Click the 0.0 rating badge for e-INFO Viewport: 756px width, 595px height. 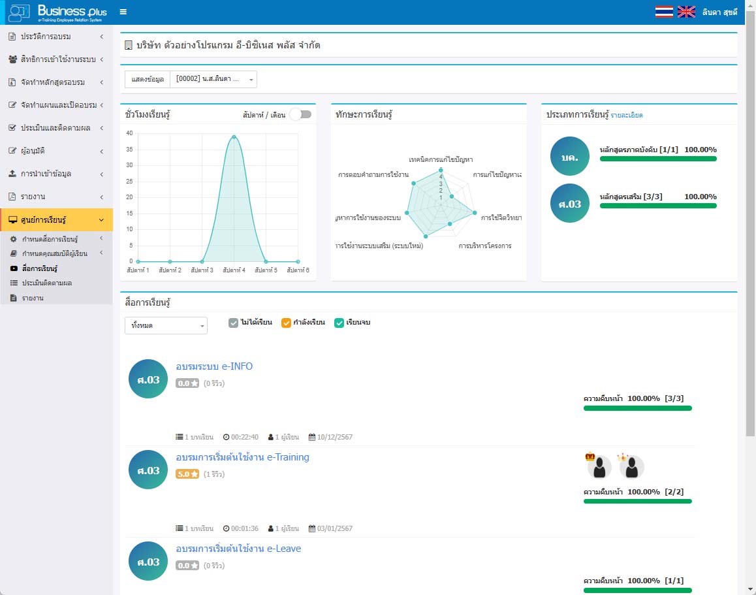(187, 383)
